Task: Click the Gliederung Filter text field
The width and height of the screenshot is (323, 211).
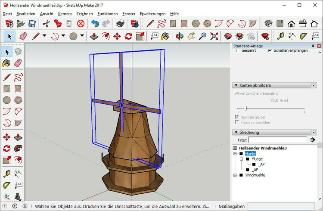Action: (277, 140)
